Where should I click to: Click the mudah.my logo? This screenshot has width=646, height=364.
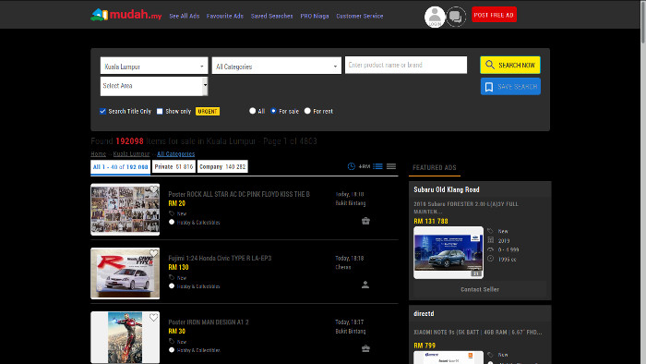coord(126,15)
